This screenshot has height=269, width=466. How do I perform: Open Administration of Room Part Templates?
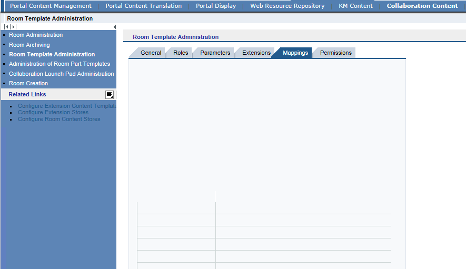pyautogui.click(x=60, y=64)
